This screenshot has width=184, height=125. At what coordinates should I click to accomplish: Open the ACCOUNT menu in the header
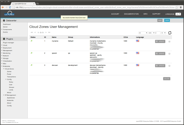pos(115,14)
